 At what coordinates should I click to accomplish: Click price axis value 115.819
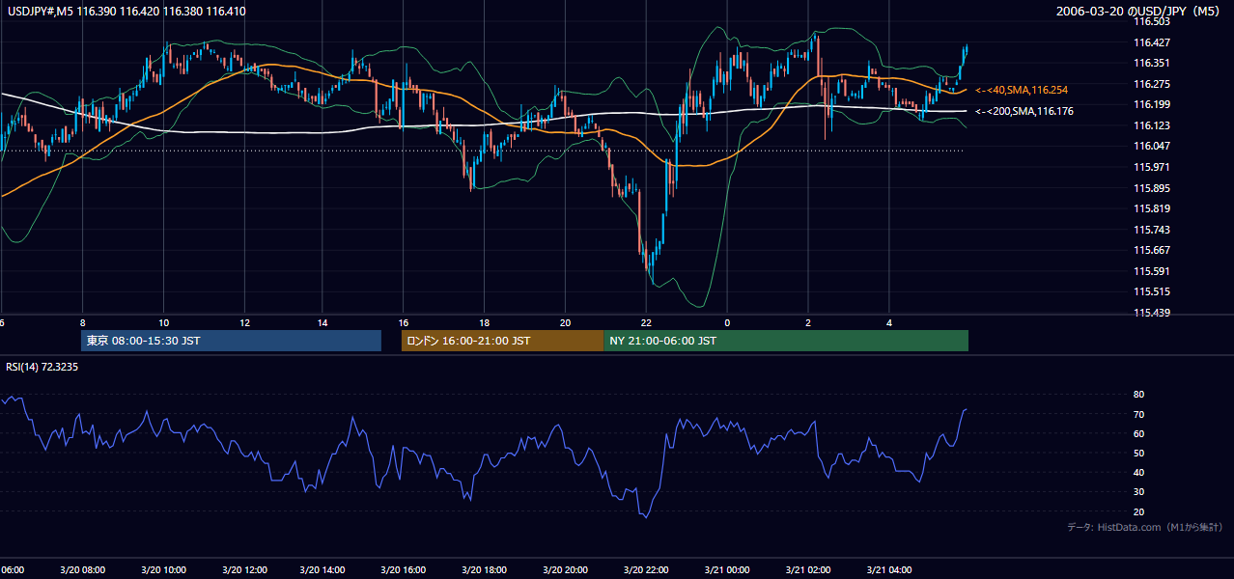click(x=1151, y=208)
